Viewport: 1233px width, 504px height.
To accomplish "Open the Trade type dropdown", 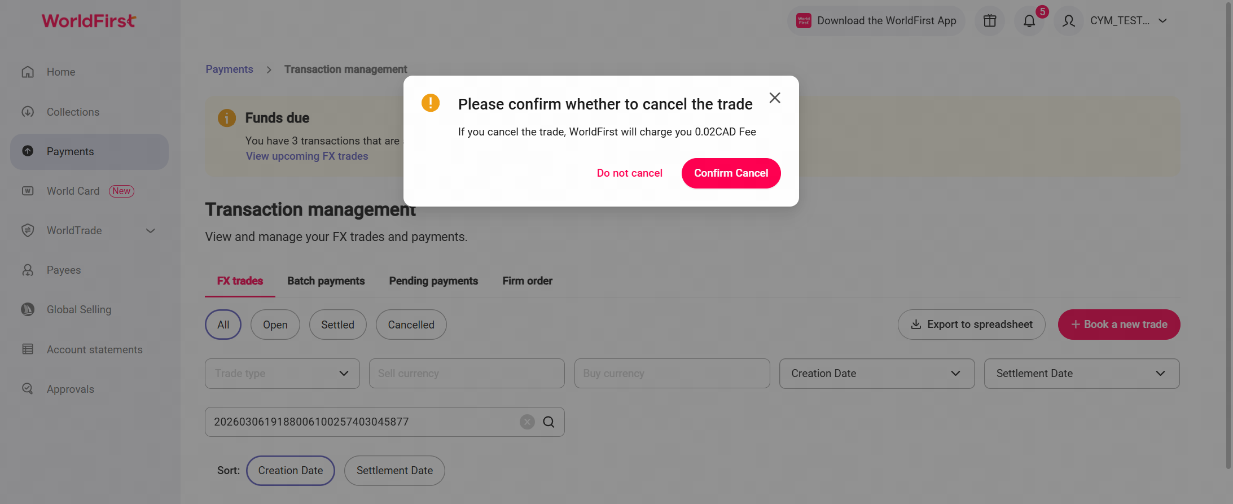I will pyautogui.click(x=282, y=374).
